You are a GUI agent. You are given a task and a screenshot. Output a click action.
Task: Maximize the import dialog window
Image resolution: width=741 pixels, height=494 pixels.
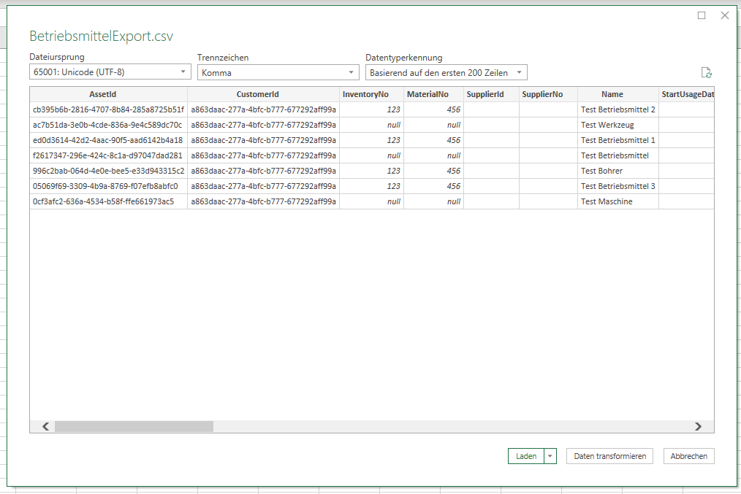tap(702, 15)
